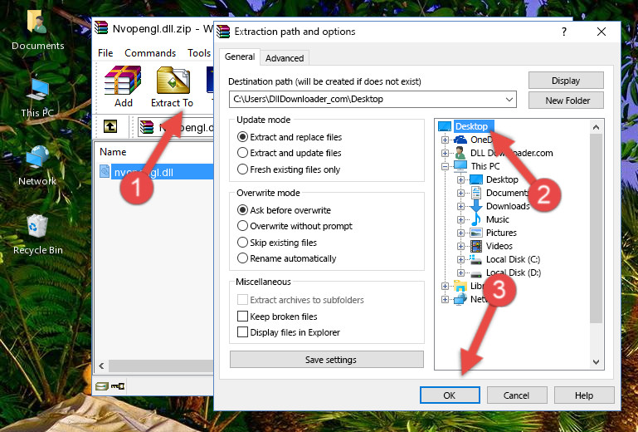Open the Commands menu in WinRAR

pyautogui.click(x=150, y=53)
